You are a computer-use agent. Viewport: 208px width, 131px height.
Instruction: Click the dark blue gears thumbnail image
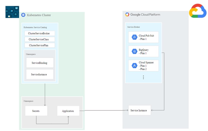click(12, 12)
